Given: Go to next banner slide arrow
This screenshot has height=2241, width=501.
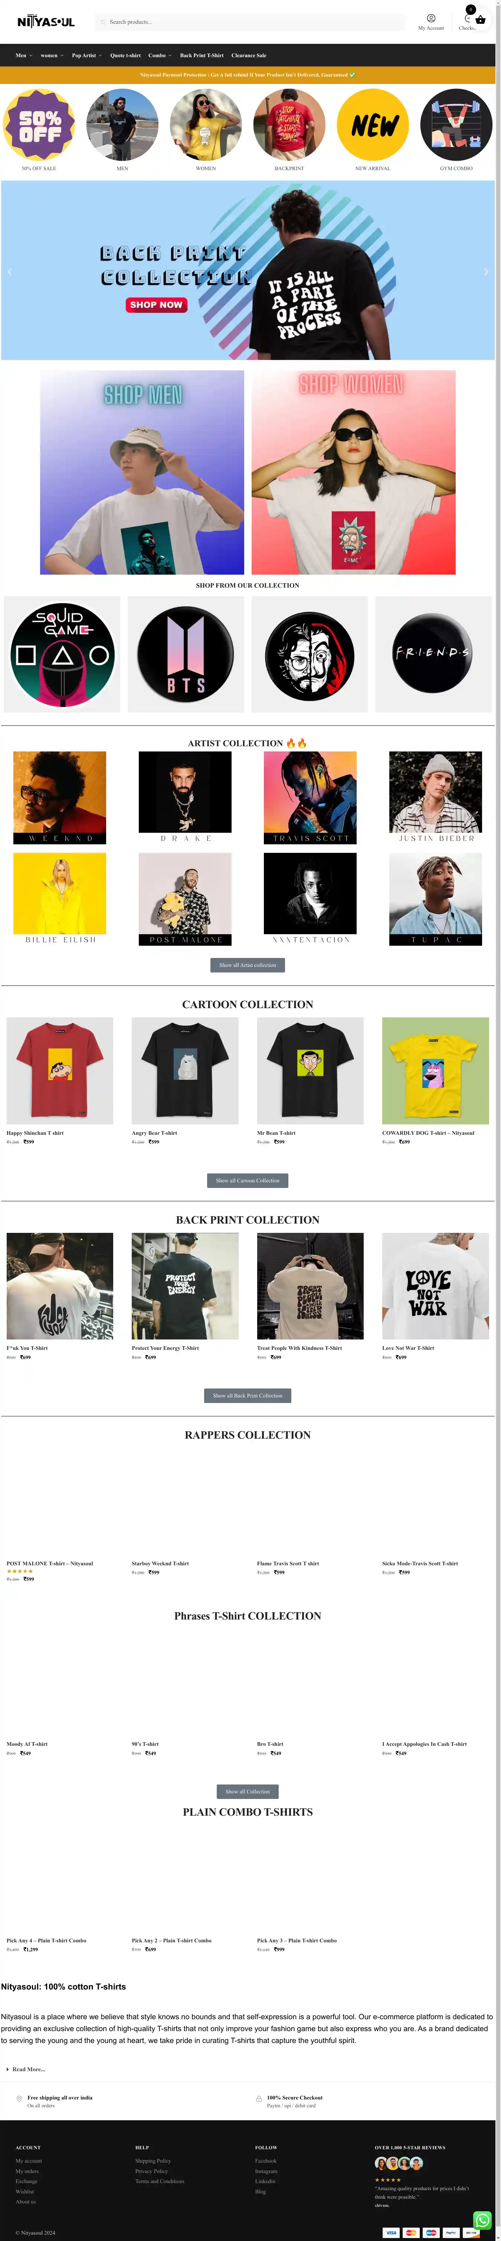Looking at the screenshot, I should click(485, 272).
